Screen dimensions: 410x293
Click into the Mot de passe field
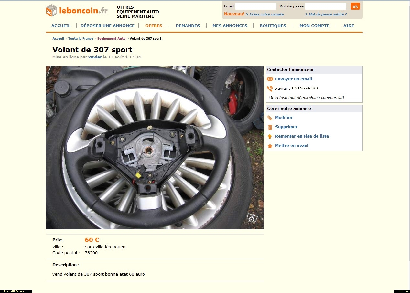coord(326,6)
